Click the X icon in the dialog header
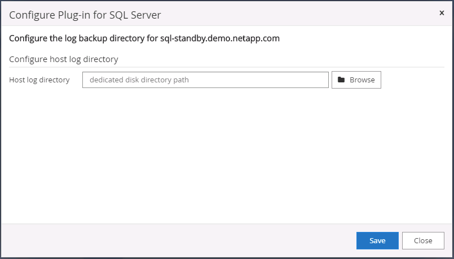Image resolution: width=454 pixels, height=259 pixels. point(442,13)
